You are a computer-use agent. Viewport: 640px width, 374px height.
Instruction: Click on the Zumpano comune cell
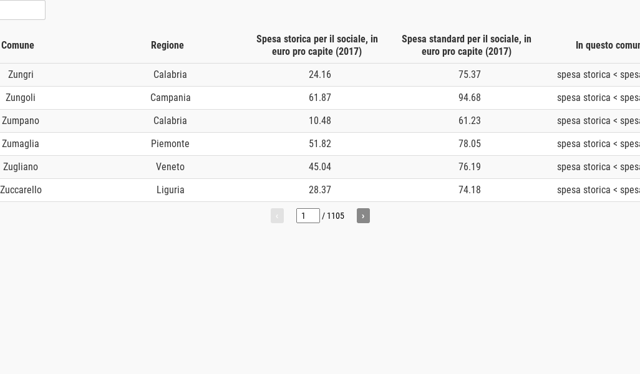pyautogui.click(x=21, y=121)
